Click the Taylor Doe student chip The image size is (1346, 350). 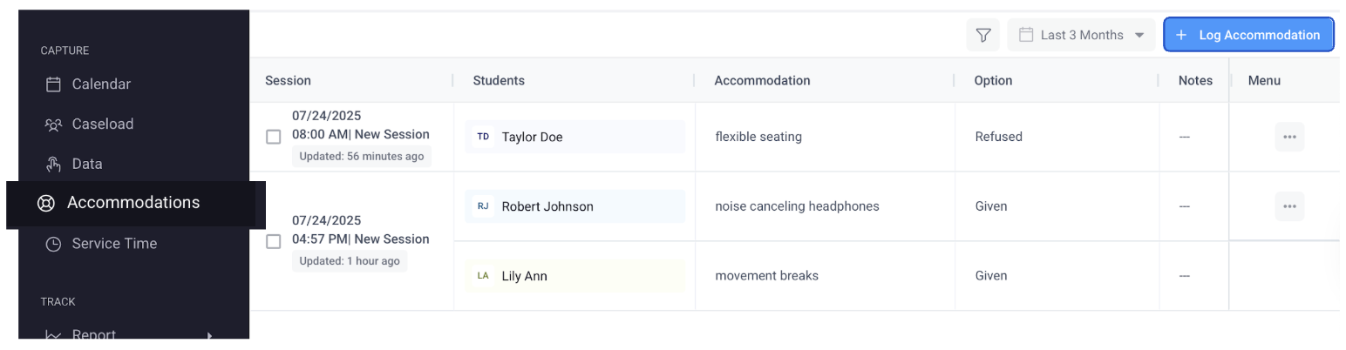[x=574, y=137]
